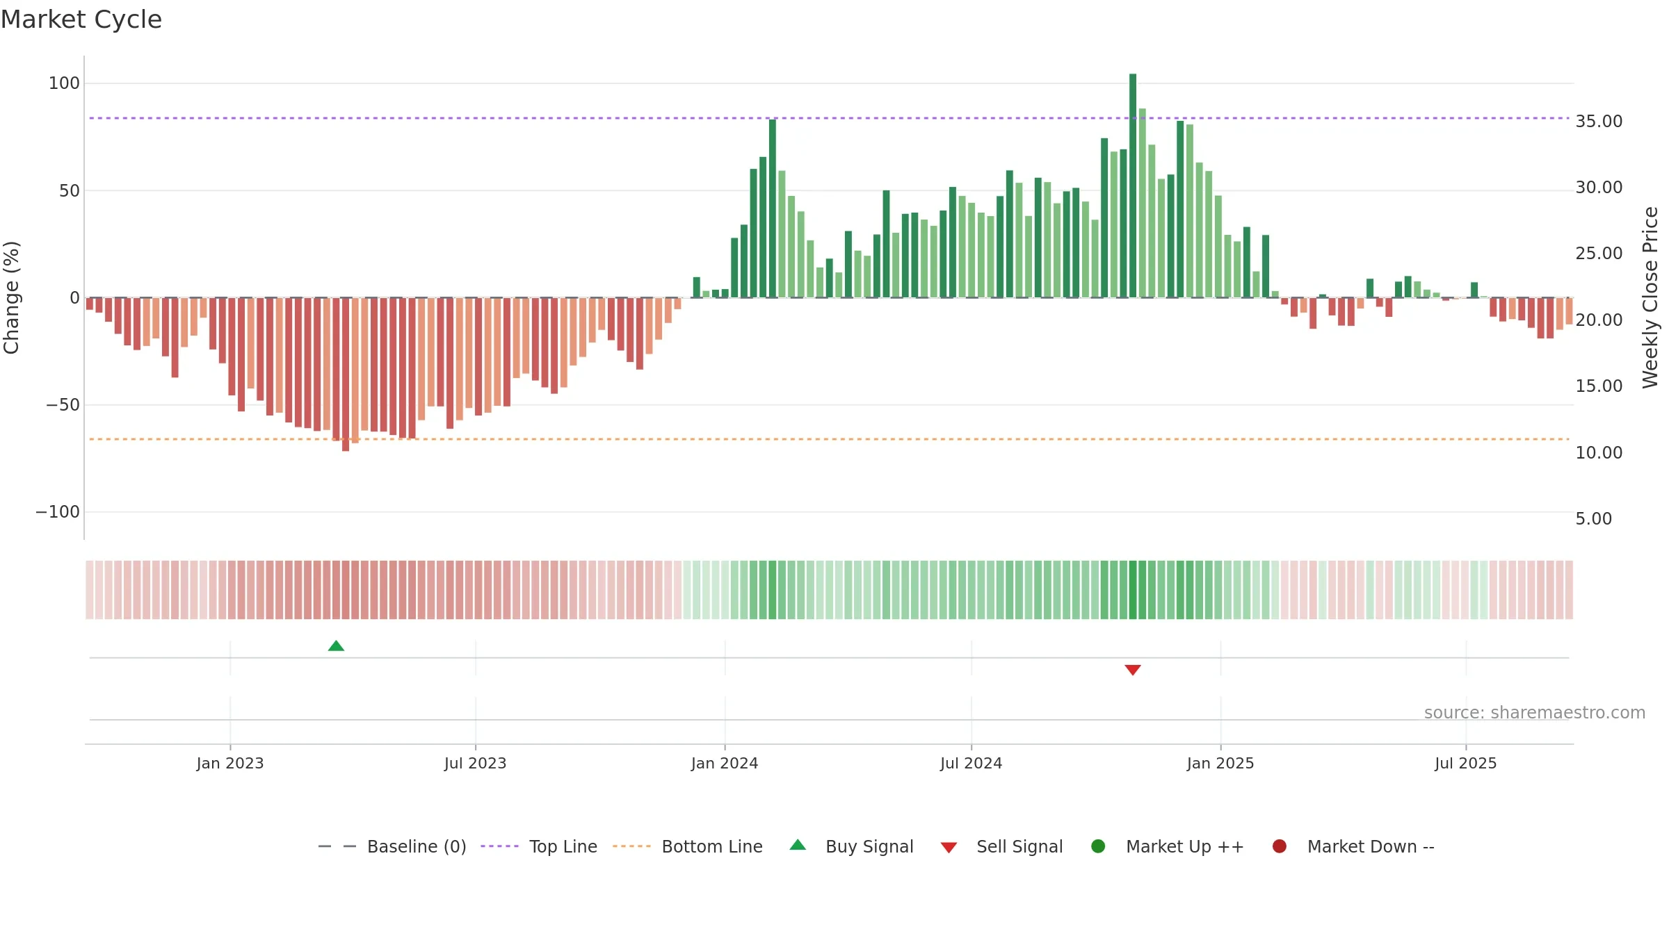This screenshot has width=1669, height=938.
Task: Click the Change (%) y-axis title
Action: pyautogui.click(x=11, y=297)
